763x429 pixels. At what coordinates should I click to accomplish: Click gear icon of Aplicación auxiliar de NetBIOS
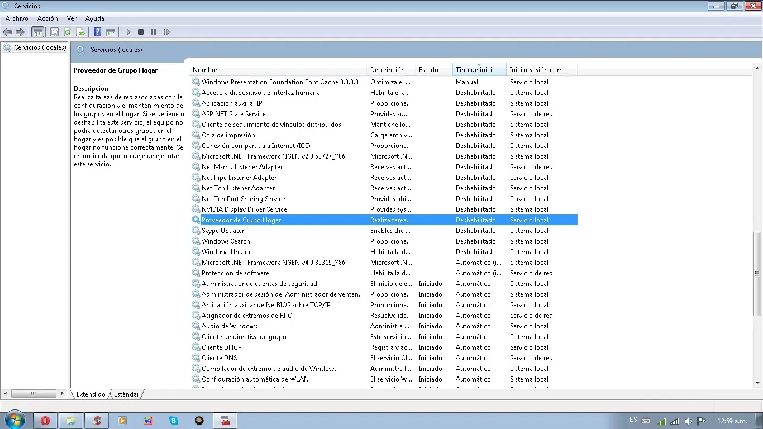196,305
